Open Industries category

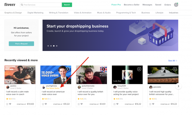coord(173,13)
